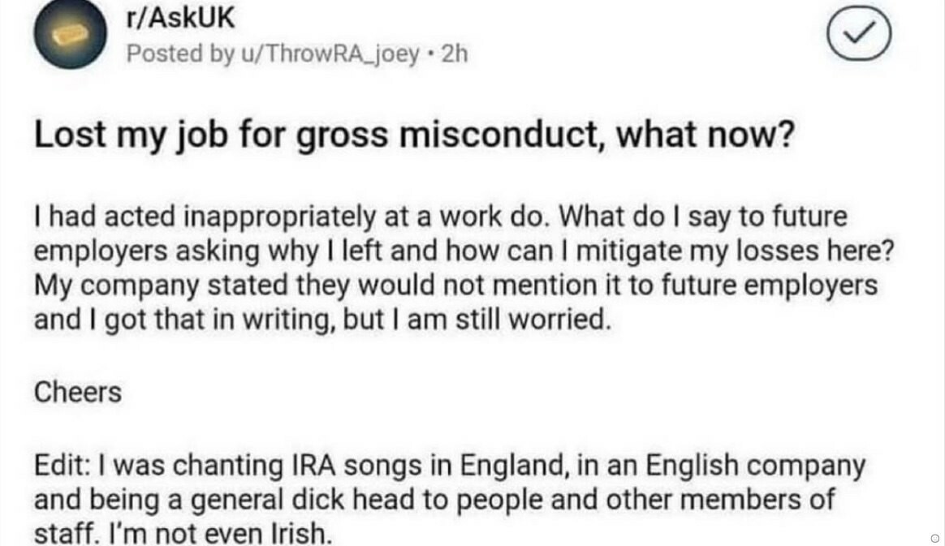The width and height of the screenshot is (945, 546).
Task: Visit the r/AskUK subreddit name link
Action: (180, 18)
